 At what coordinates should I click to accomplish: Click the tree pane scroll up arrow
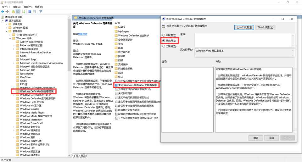pyautogui.click(x=69, y=17)
